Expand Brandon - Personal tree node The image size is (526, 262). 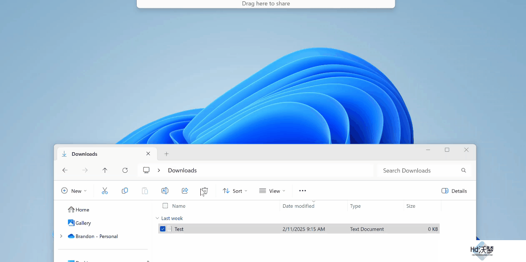[61, 236]
